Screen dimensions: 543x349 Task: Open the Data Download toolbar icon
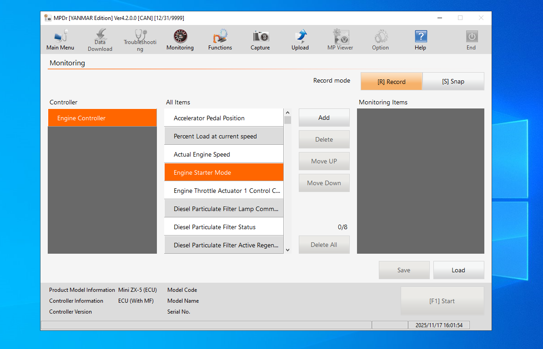pyautogui.click(x=100, y=40)
